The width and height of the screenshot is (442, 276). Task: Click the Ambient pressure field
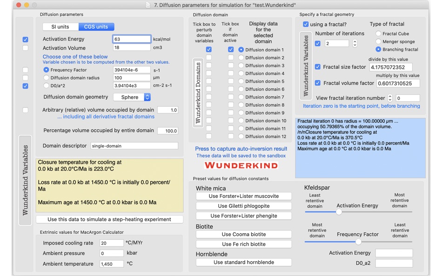point(111,254)
